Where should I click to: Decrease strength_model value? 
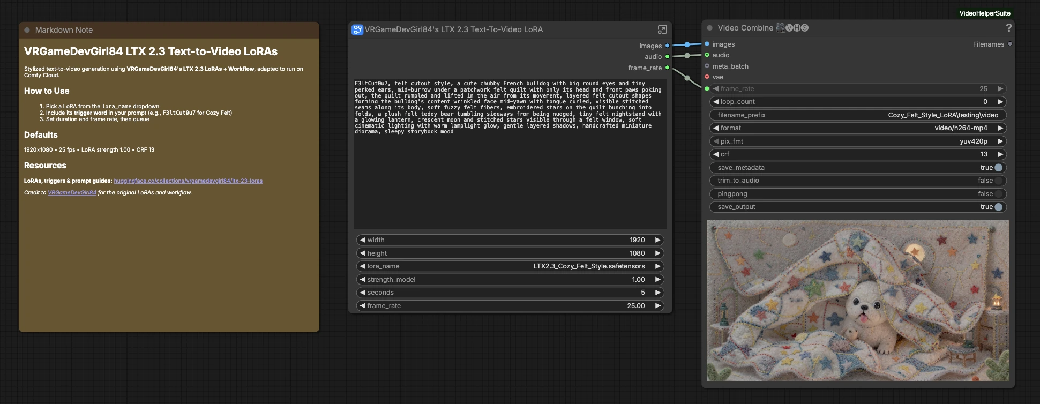pyautogui.click(x=363, y=279)
